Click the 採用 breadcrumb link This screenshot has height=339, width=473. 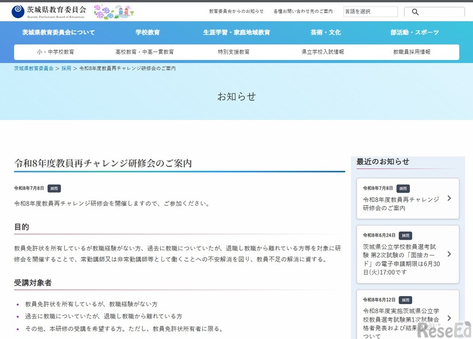(x=66, y=69)
